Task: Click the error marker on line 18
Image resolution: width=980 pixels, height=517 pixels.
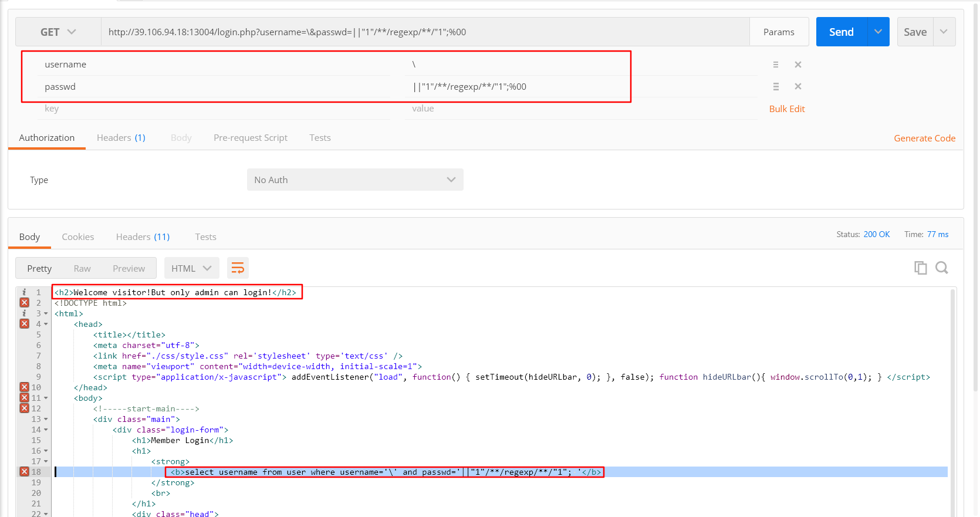Action: coord(24,472)
